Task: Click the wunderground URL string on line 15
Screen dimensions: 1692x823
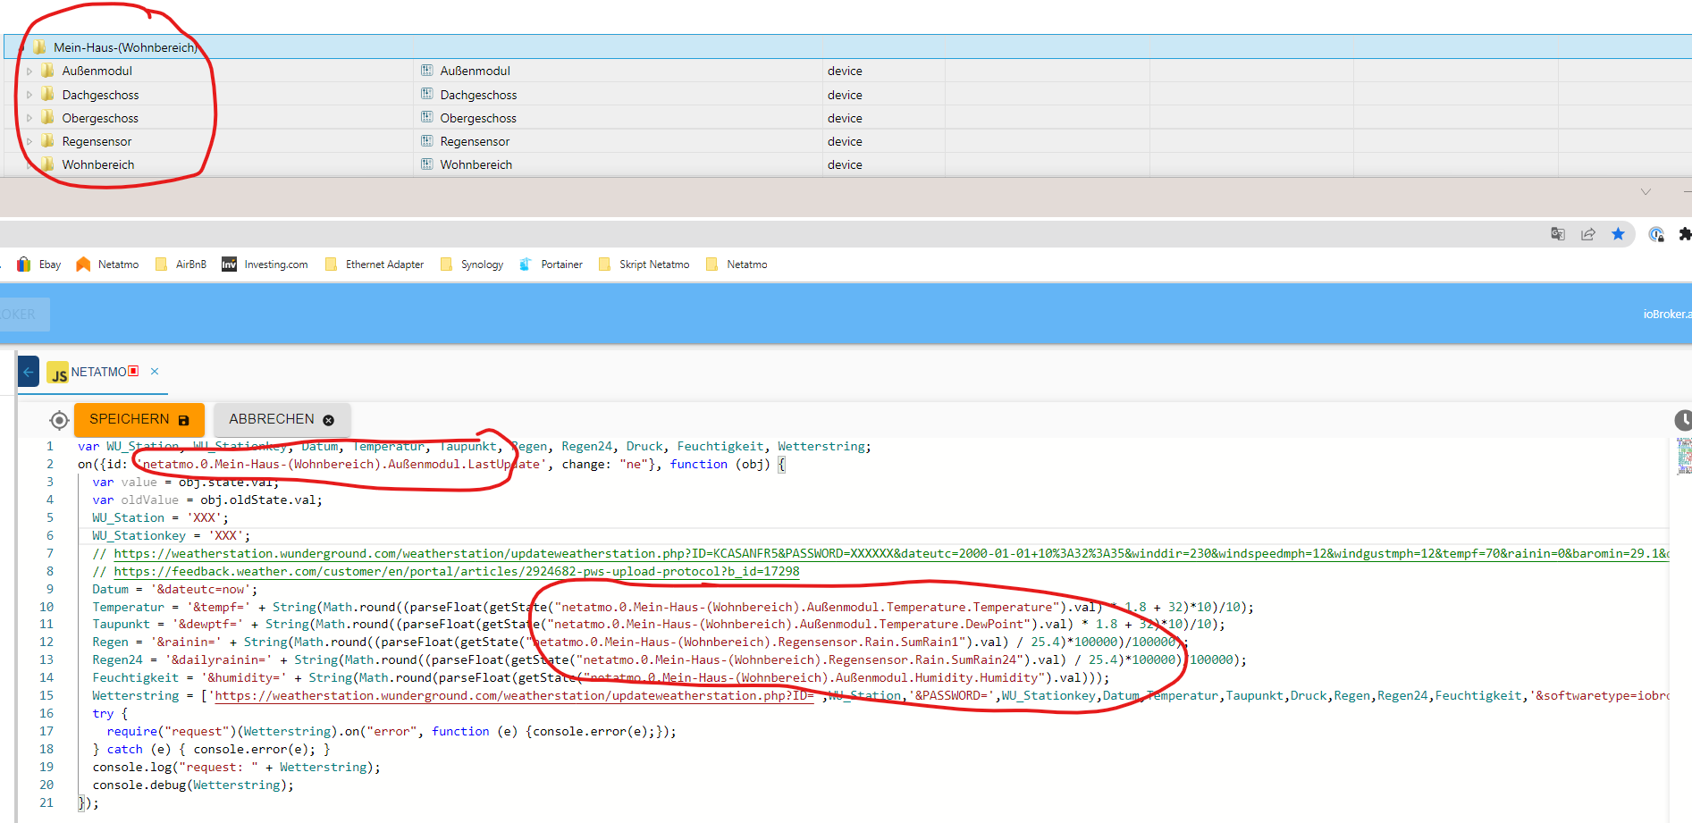Action: click(512, 695)
